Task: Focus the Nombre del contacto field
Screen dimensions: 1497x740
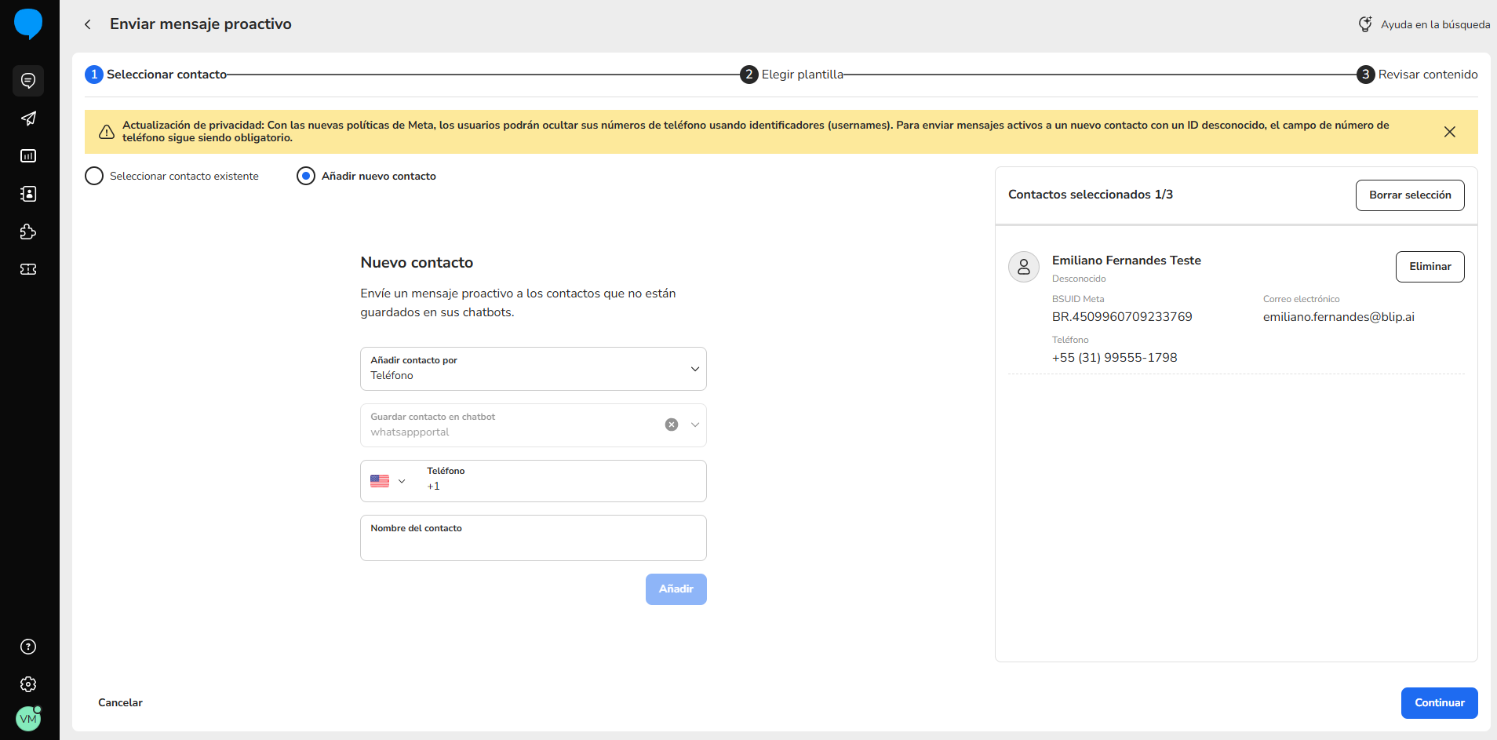Action: [x=534, y=538]
